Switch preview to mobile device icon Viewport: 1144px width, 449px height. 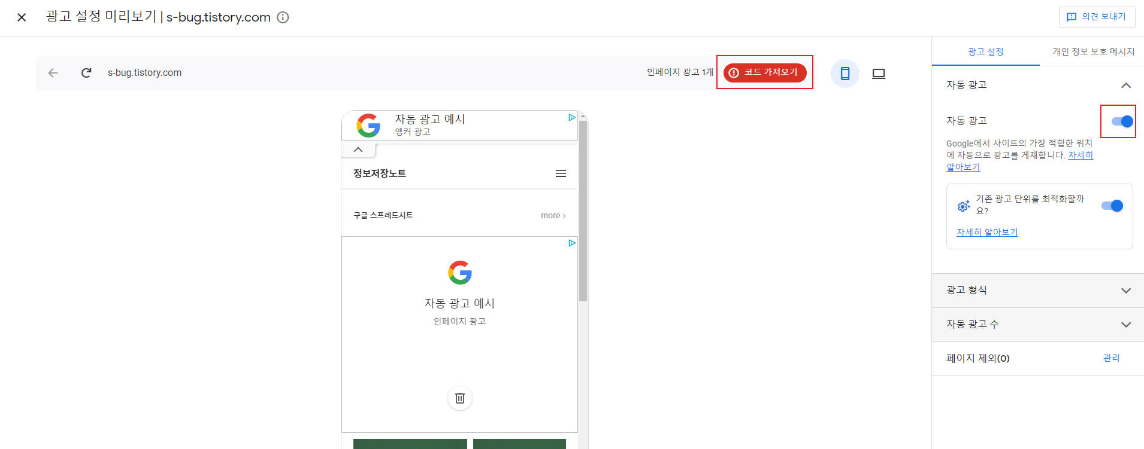845,74
